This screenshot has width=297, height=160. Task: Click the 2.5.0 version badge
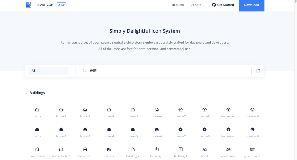[61, 5]
